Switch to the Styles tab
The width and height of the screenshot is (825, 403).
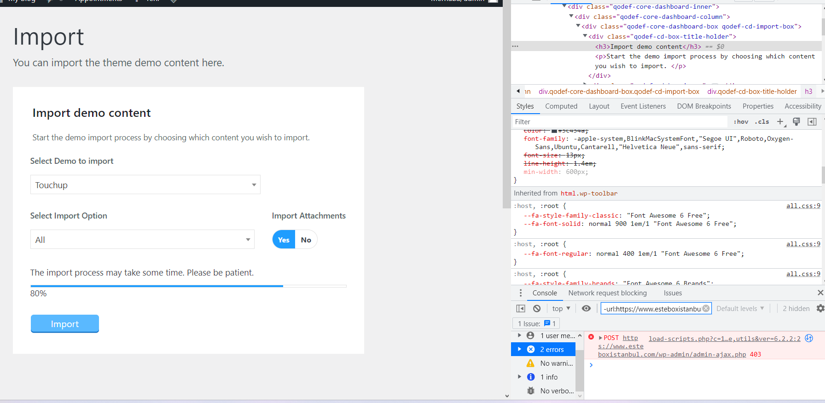[x=525, y=106]
